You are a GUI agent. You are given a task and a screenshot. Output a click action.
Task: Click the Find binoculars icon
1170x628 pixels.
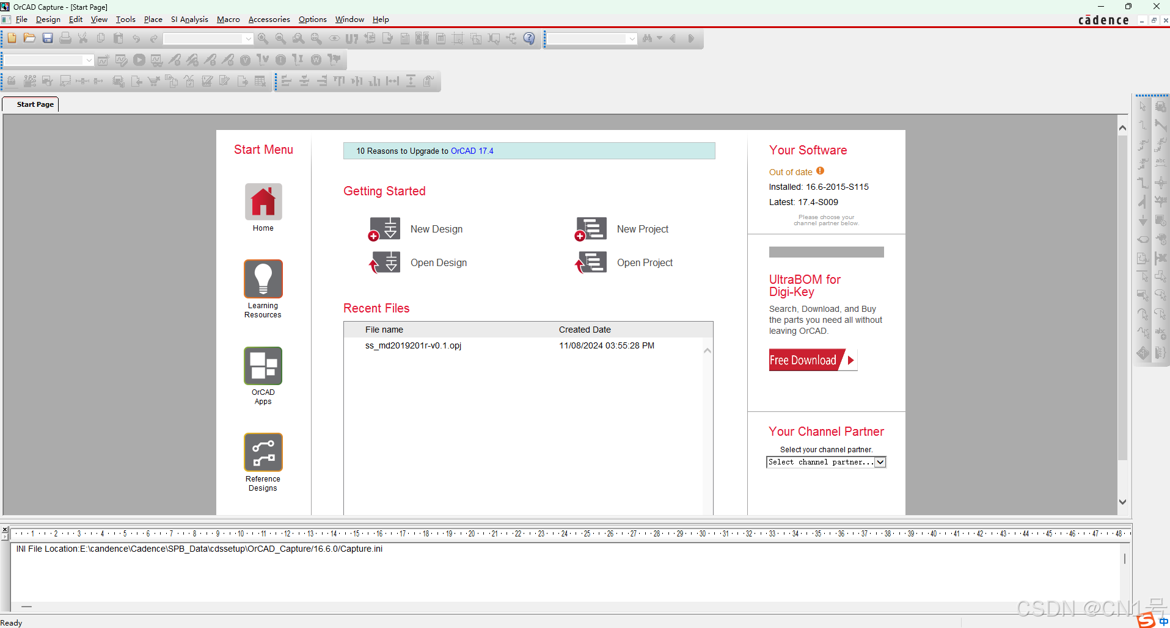[x=647, y=38]
